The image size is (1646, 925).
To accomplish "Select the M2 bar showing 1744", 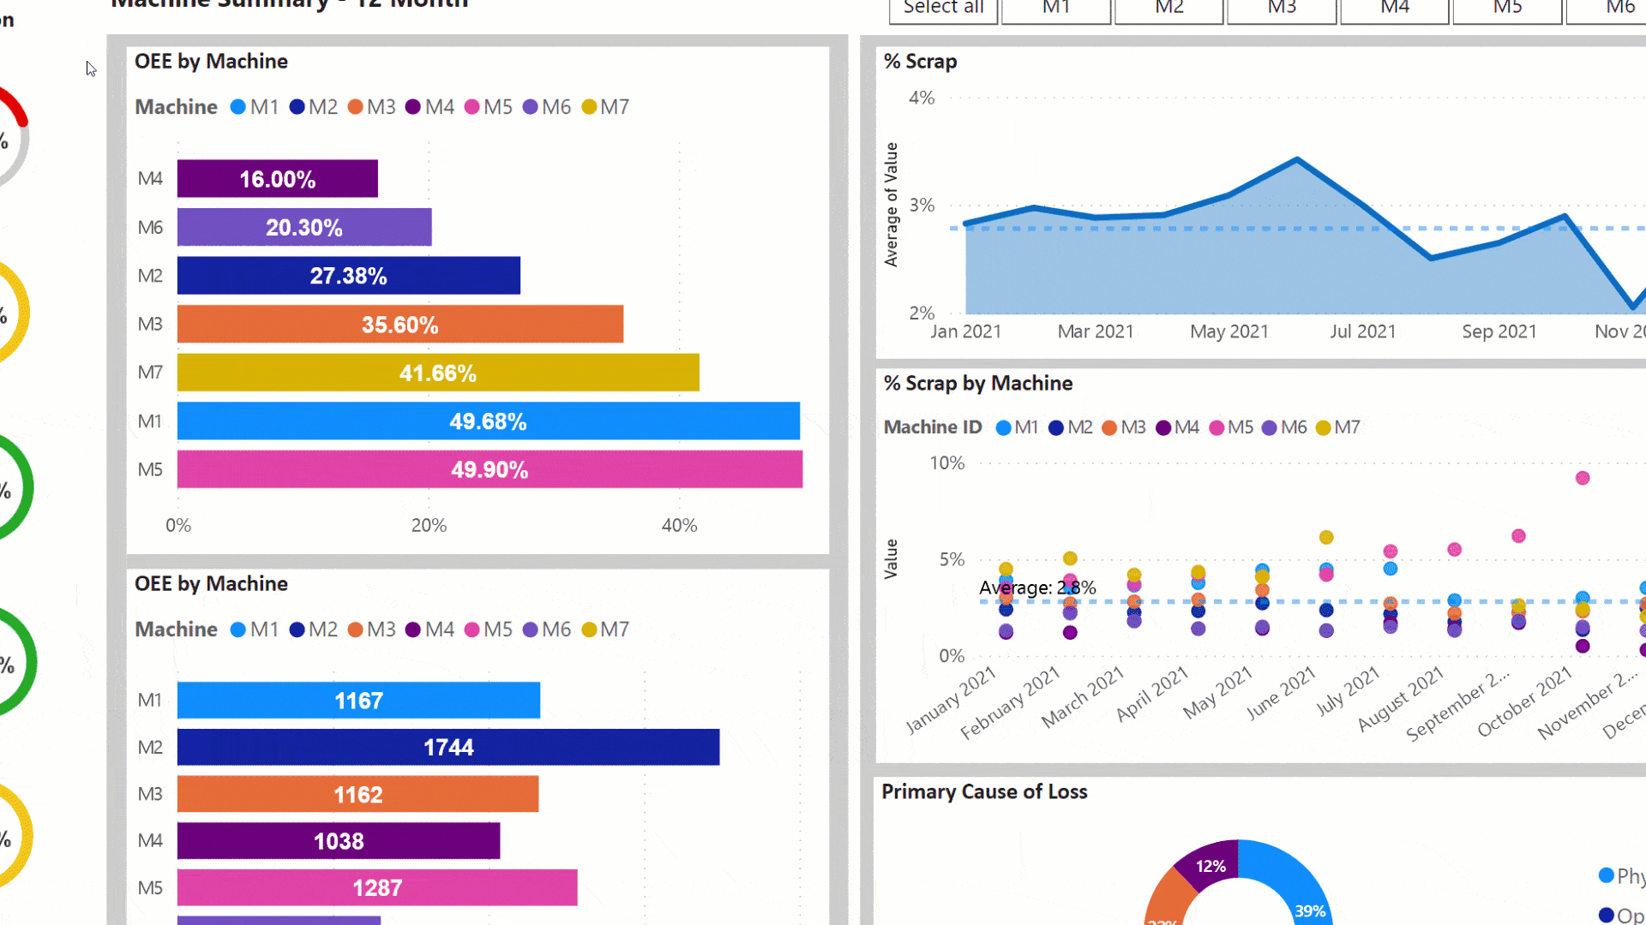I will [x=448, y=747].
